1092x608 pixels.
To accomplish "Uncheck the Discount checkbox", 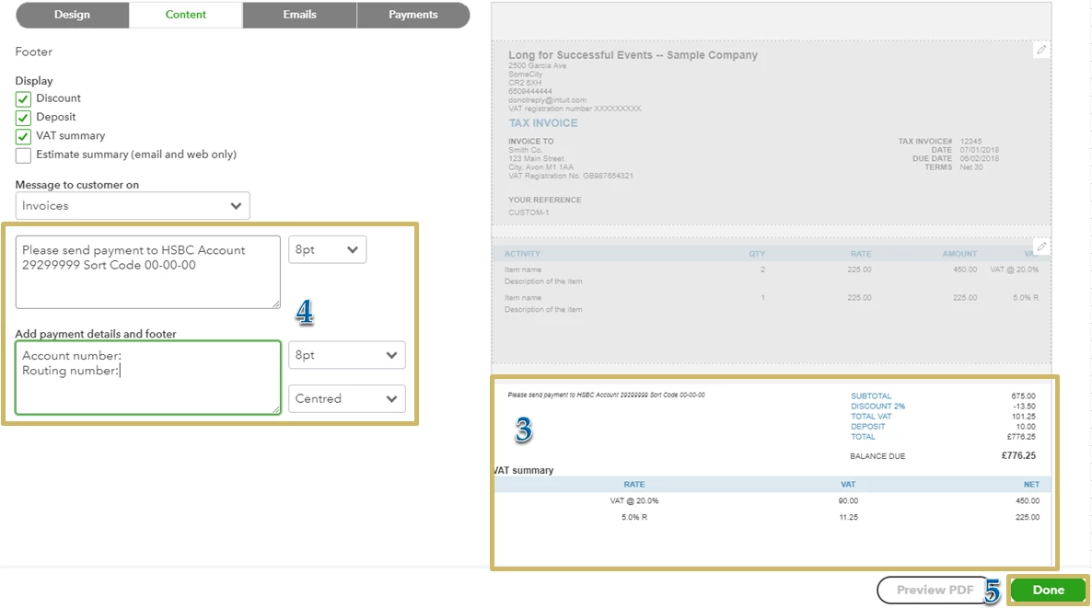I will click(x=23, y=98).
